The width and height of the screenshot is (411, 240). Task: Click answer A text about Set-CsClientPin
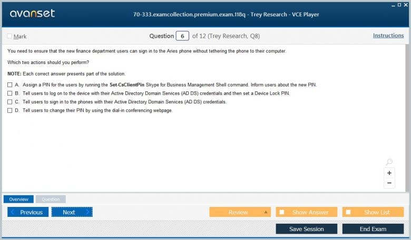[x=170, y=85]
